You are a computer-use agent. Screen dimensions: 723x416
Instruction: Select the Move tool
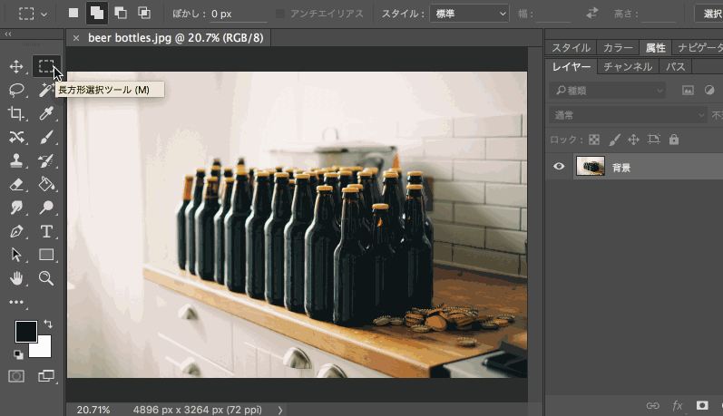click(16, 66)
